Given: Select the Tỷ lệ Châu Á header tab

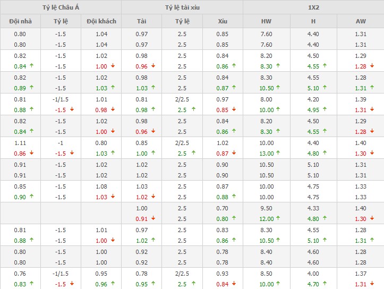Looking at the screenshot, I should click(x=61, y=7).
